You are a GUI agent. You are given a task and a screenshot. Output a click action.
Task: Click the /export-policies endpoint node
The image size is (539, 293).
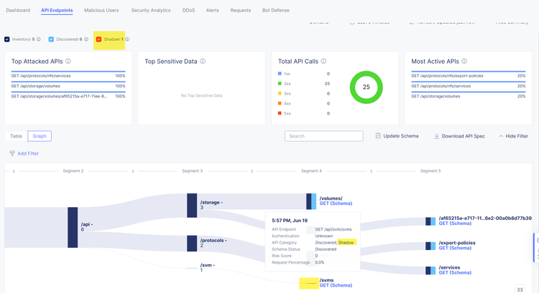click(x=430, y=246)
